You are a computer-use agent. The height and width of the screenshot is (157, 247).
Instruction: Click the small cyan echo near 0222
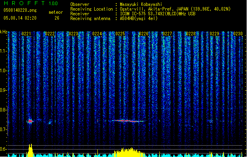50,122
